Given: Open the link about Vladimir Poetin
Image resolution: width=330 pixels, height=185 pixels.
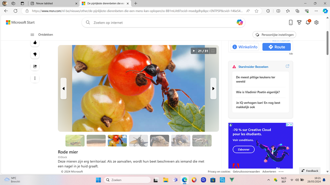Looking at the screenshot, I should [258, 92].
